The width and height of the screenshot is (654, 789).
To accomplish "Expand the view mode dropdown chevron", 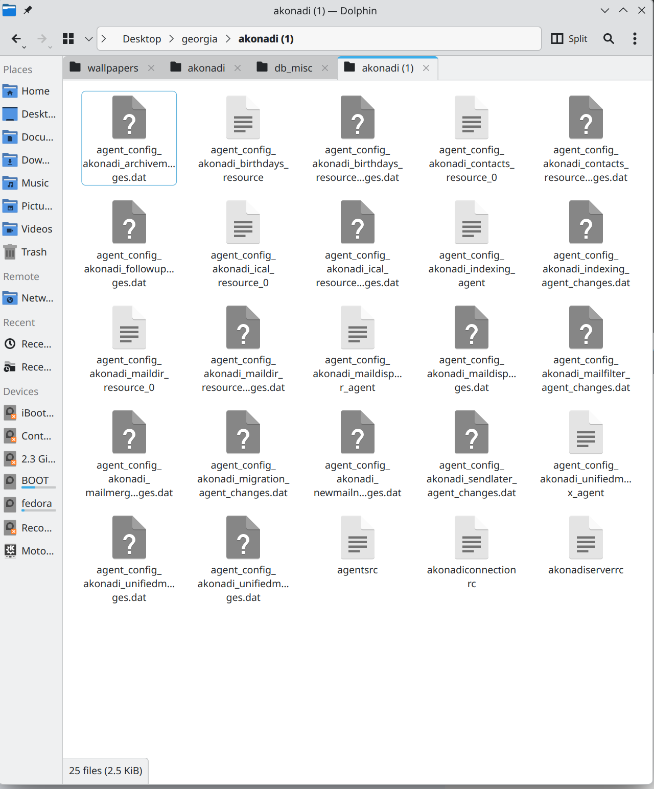I will [88, 39].
